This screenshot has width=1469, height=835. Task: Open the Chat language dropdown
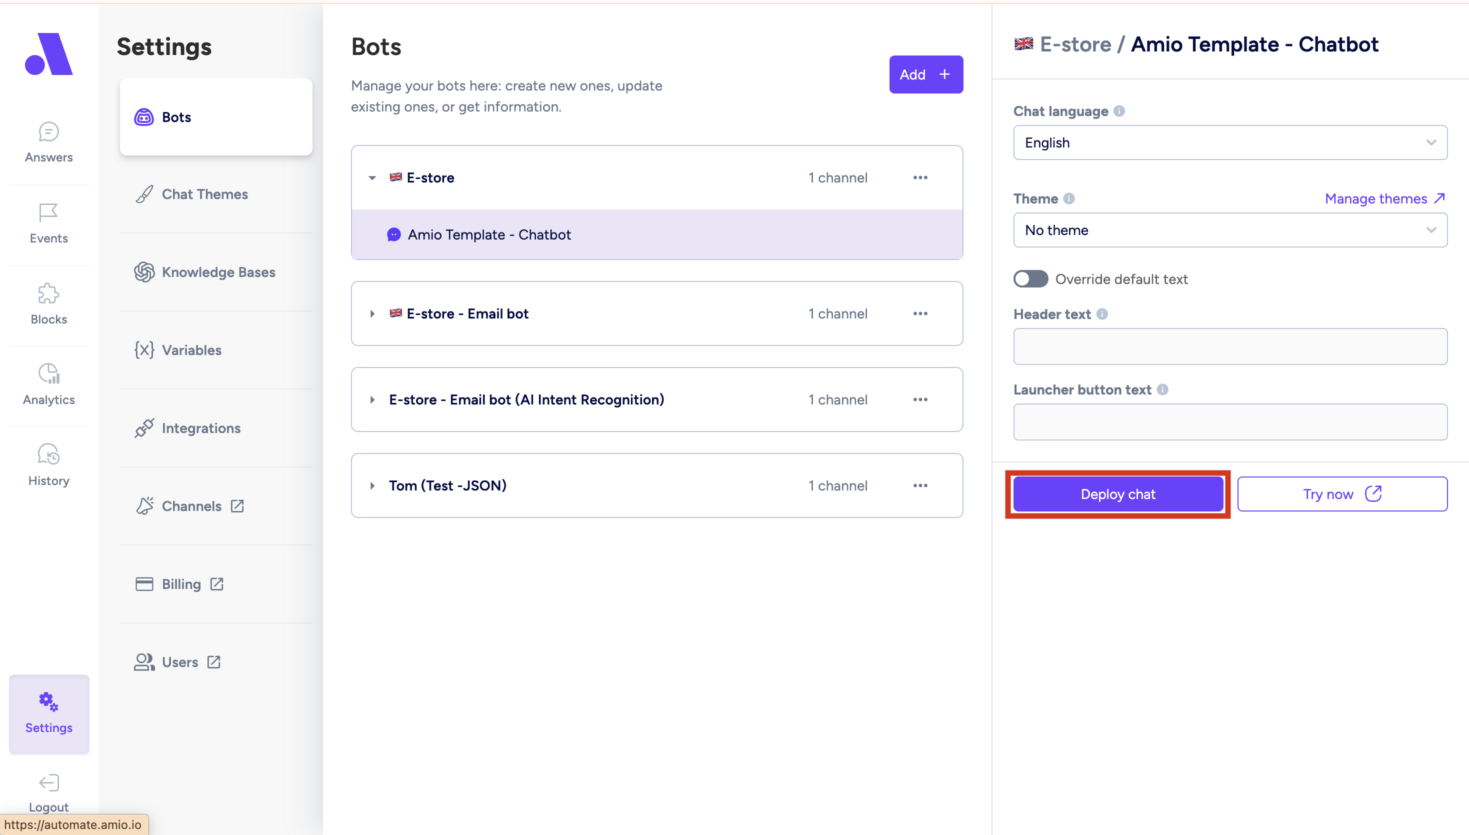tap(1229, 143)
